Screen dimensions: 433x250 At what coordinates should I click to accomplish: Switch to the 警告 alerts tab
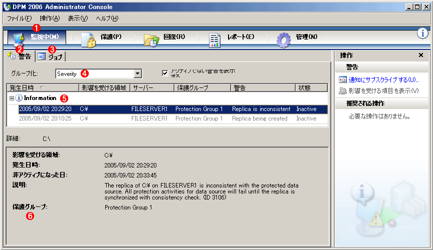click(20, 56)
